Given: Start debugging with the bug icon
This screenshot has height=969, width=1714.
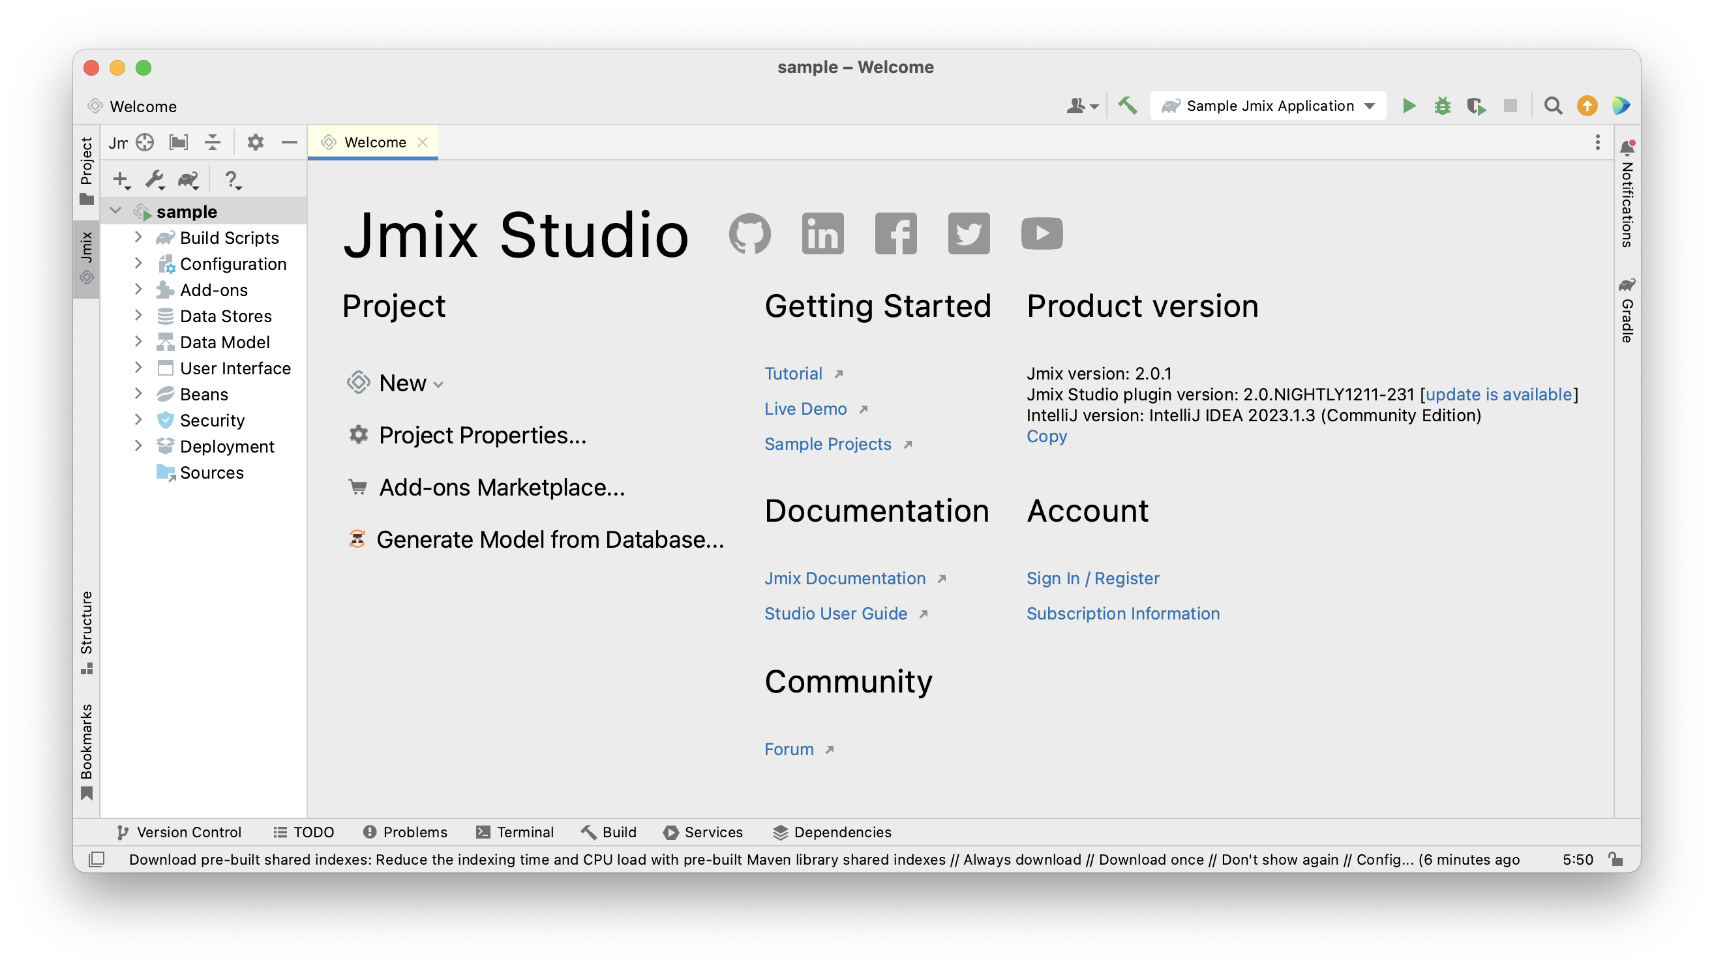Looking at the screenshot, I should 1442,106.
